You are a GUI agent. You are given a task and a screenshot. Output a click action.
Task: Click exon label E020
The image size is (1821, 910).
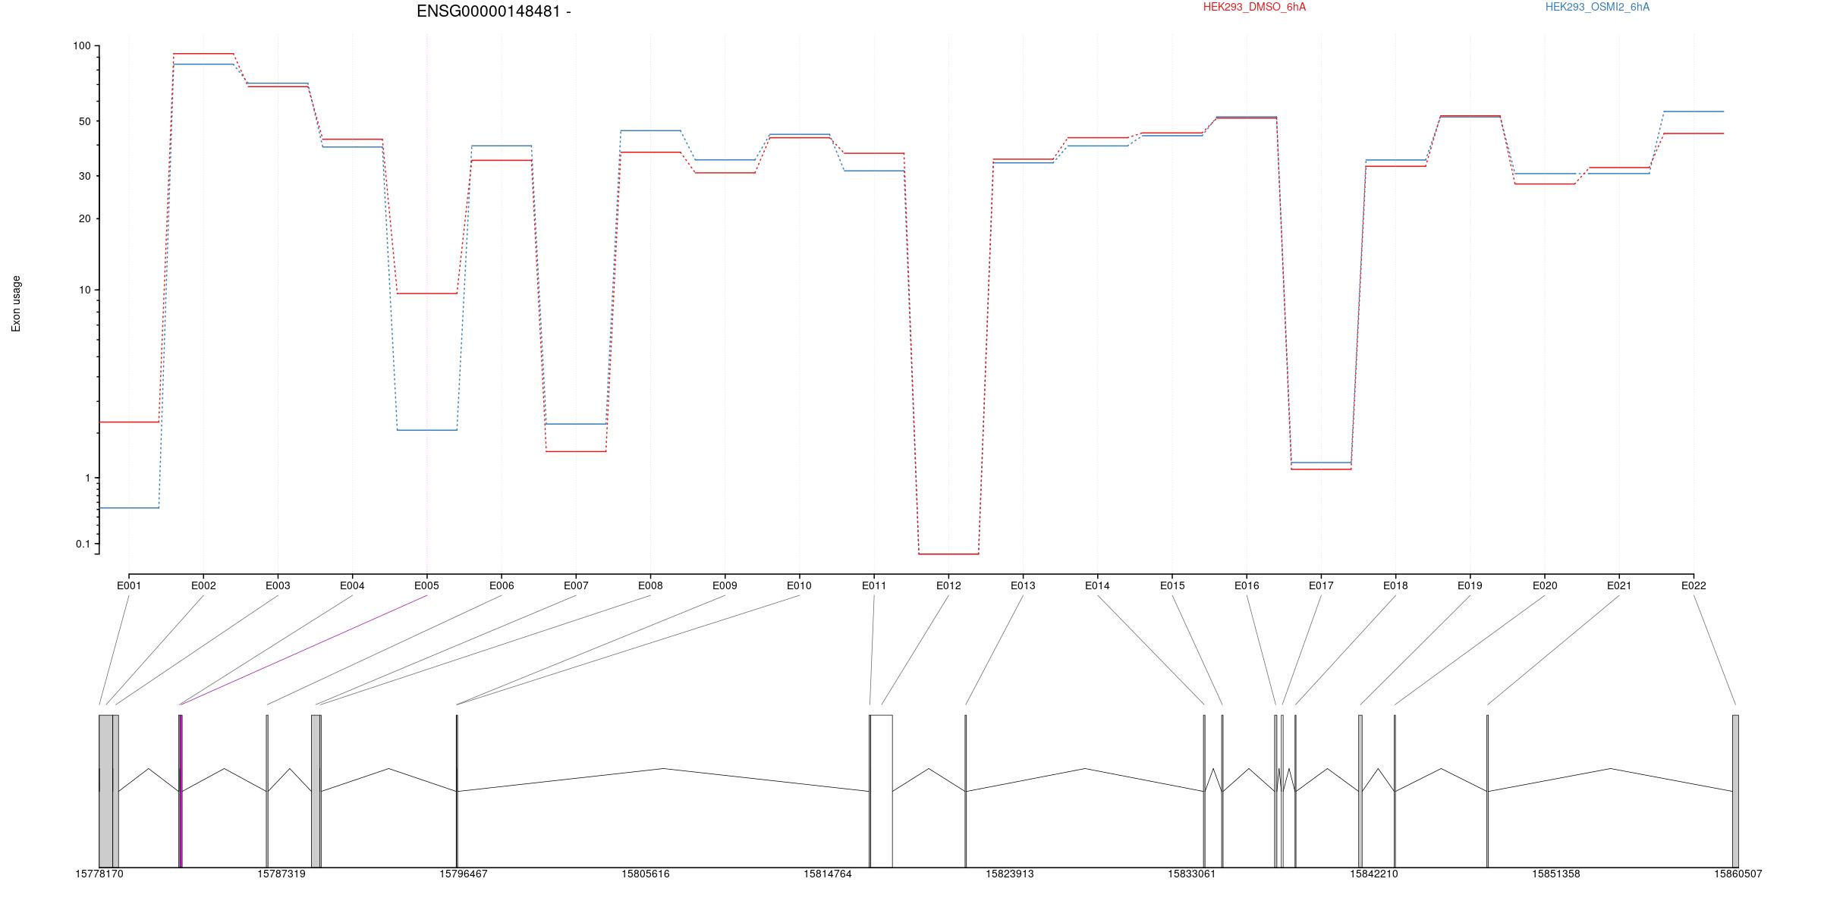[x=1545, y=585]
